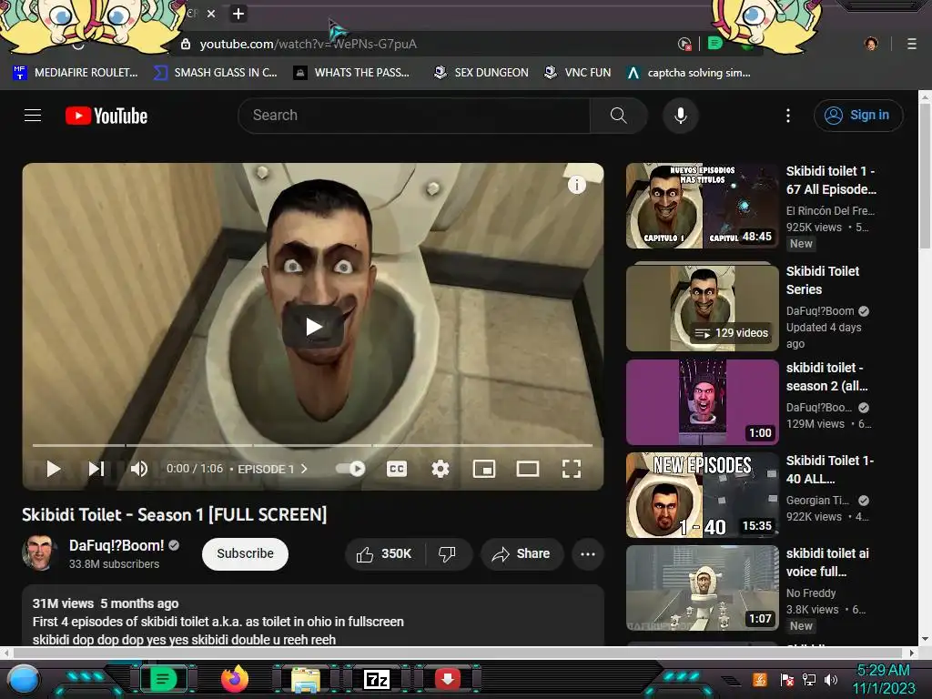The image size is (932, 699).
Task: Click the search magnifier button
Action: click(x=618, y=116)
